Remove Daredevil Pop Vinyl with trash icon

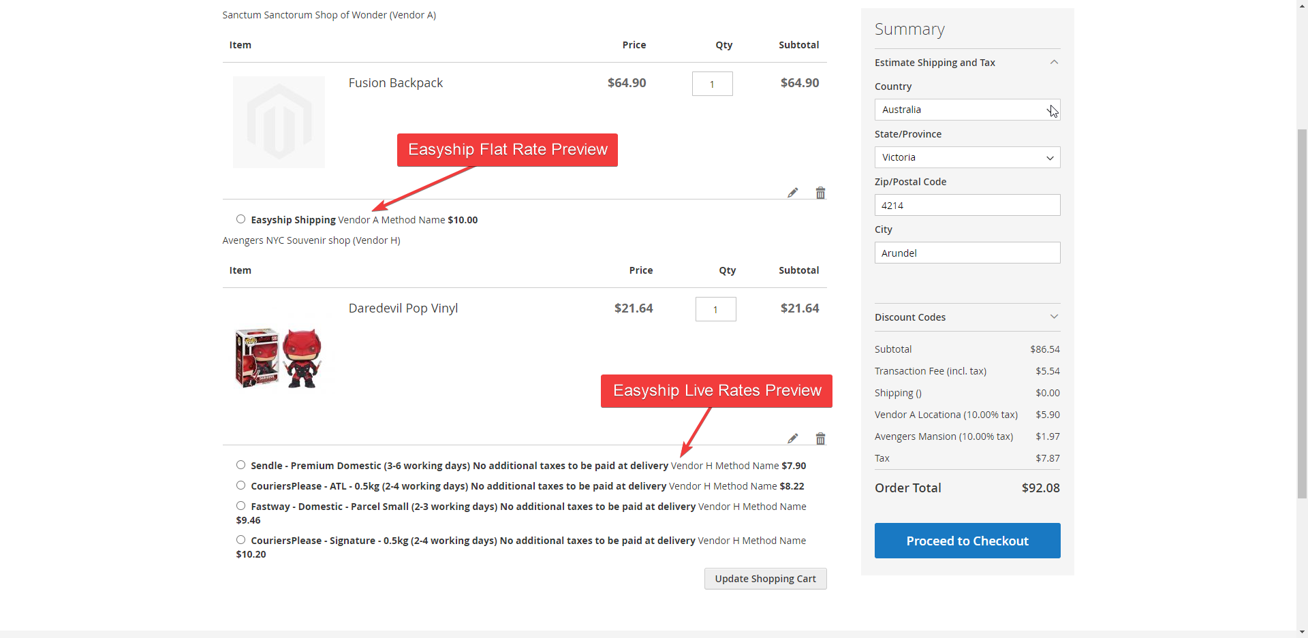(x=820, y=438)
